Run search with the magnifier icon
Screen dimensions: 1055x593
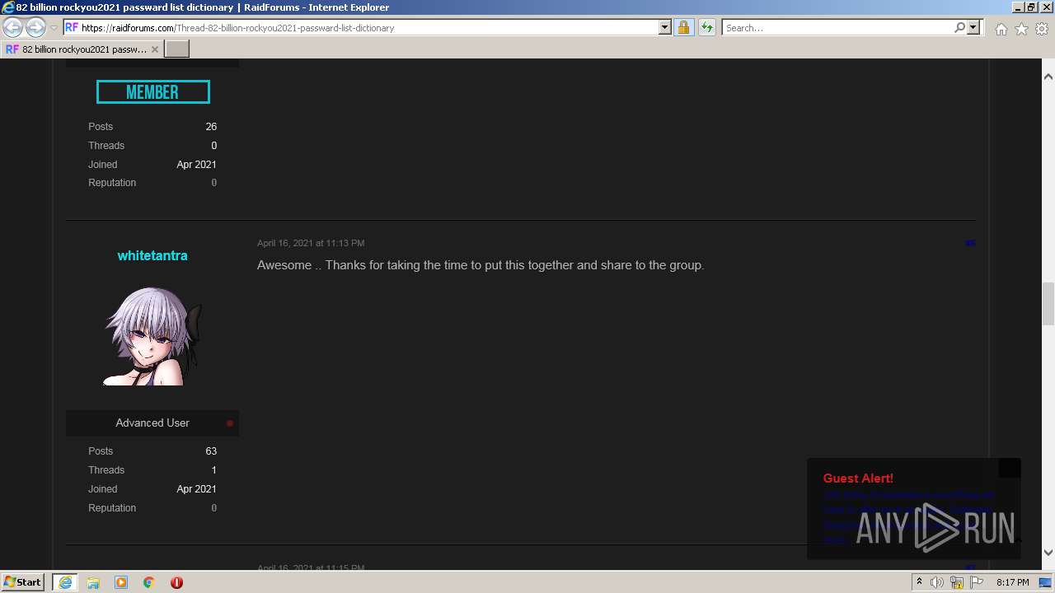click(959, 27)
